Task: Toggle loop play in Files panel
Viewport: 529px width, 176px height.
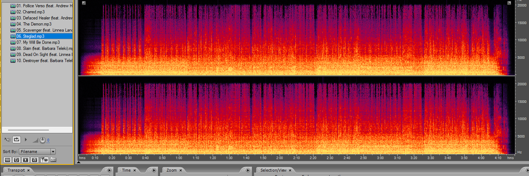Action: click(x=17, y=139)
